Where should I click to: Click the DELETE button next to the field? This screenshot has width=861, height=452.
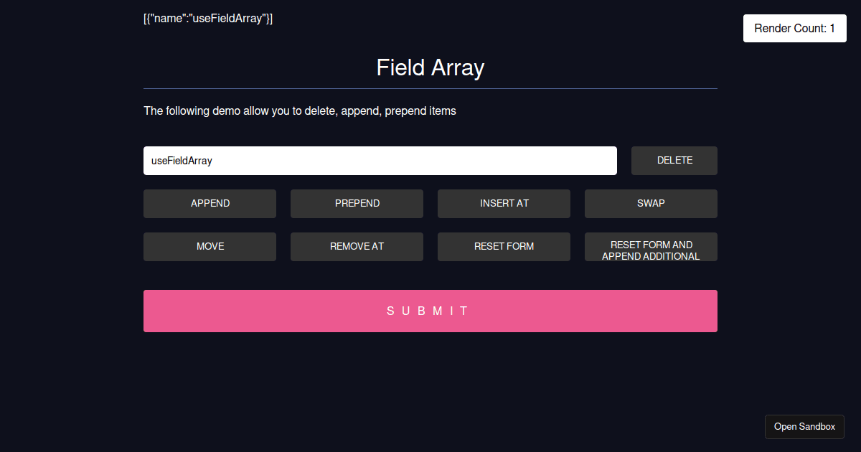(x=674, y=160)
